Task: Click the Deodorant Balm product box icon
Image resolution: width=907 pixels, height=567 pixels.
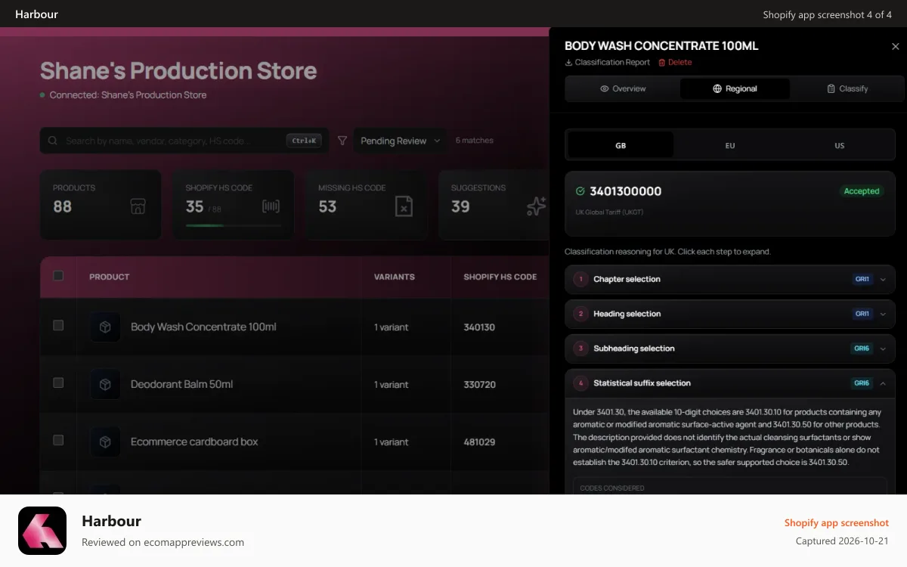Action: (106, 385)
